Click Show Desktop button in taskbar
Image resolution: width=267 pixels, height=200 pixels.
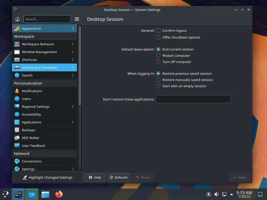tap(260, 194)
